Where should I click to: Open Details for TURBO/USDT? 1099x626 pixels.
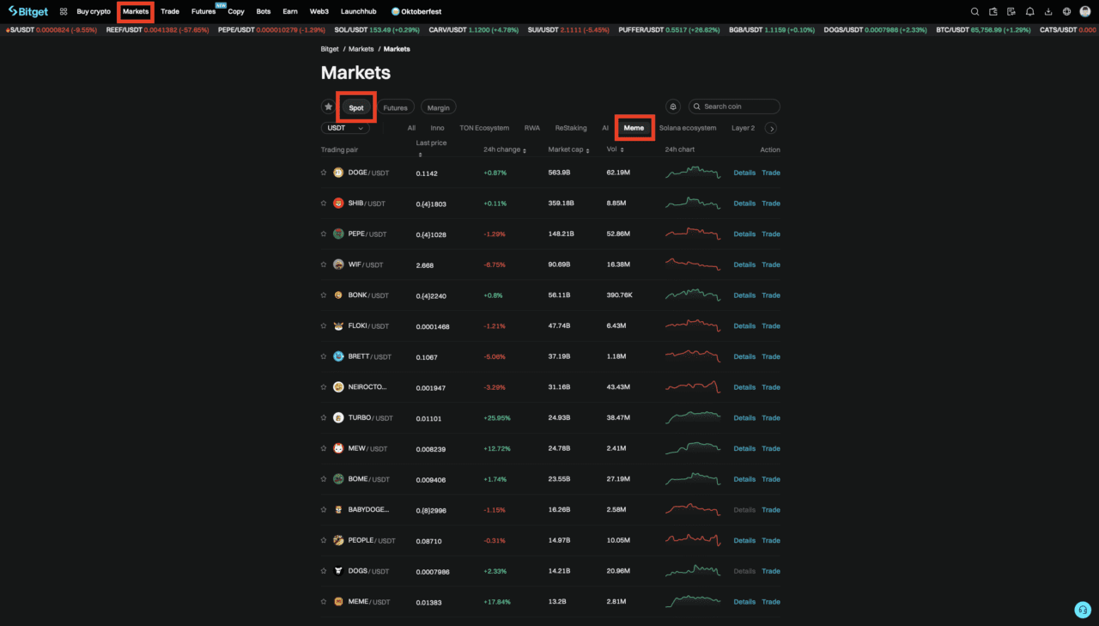click(744, 418)
